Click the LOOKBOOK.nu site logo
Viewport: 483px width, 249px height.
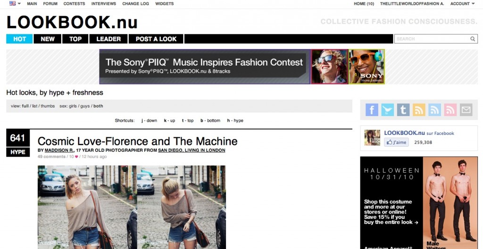tap(72, 22)
